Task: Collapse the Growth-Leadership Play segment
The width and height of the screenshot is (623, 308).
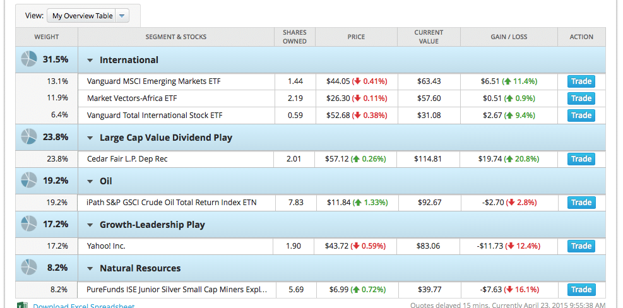Action: click(90, 225)
